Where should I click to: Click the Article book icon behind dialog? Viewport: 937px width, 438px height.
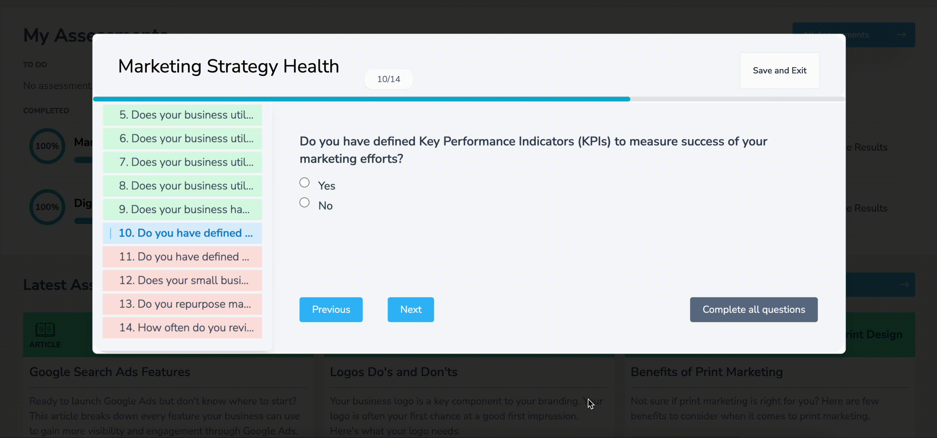tap(45, 330)
